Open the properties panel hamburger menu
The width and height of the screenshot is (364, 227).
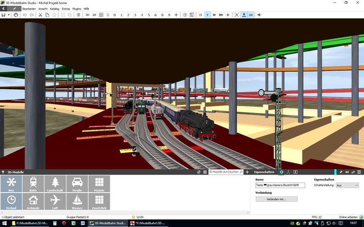pyautogui.click(x=359, y=172)
